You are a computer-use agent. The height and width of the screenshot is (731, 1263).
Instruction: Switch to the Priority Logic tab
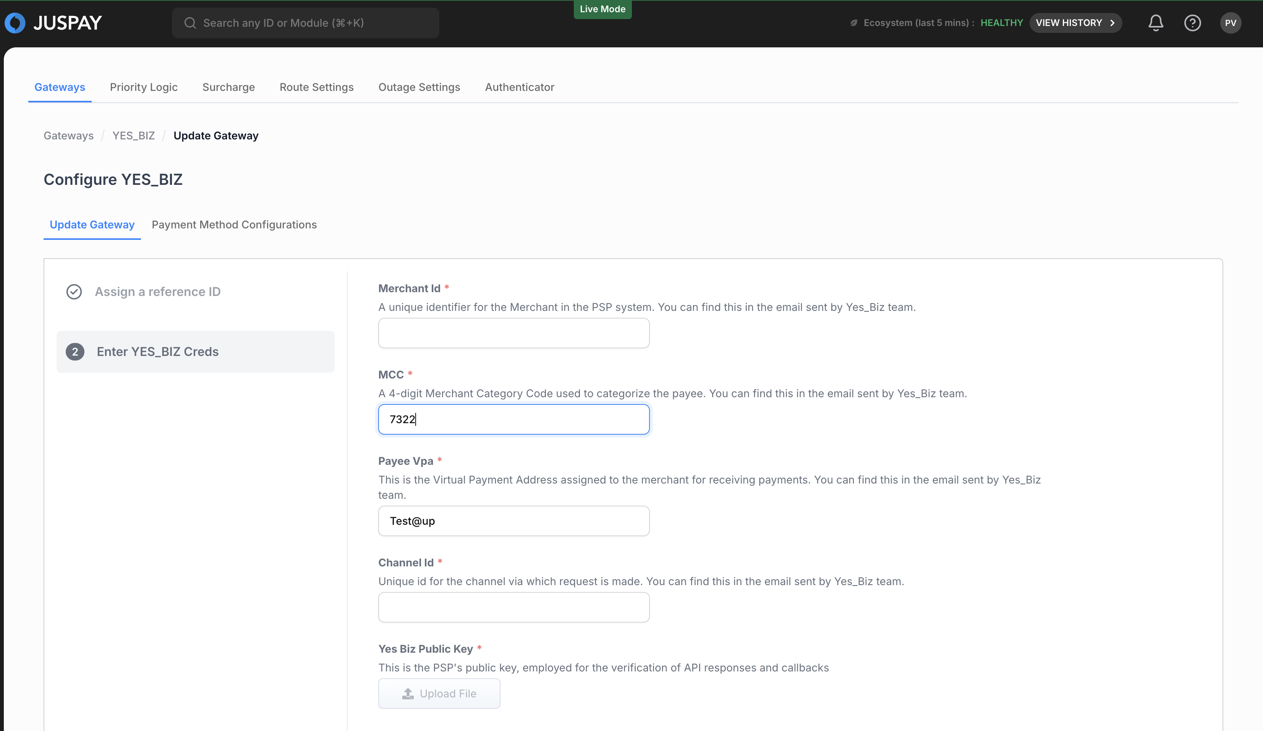(144, 87)
